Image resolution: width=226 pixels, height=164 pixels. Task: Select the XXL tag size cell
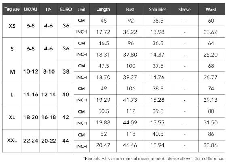point(12,141)
